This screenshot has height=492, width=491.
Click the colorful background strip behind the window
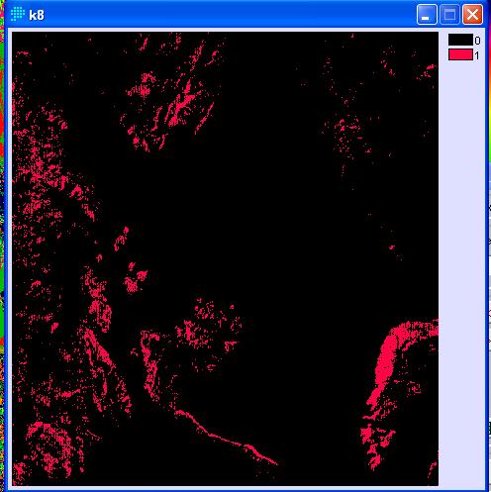[2, 231]
